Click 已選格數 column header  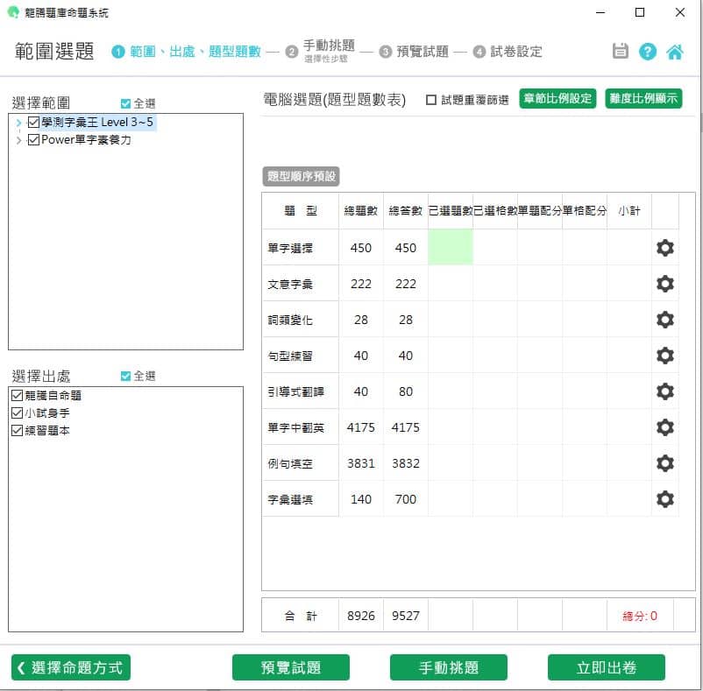click(495, 210)
